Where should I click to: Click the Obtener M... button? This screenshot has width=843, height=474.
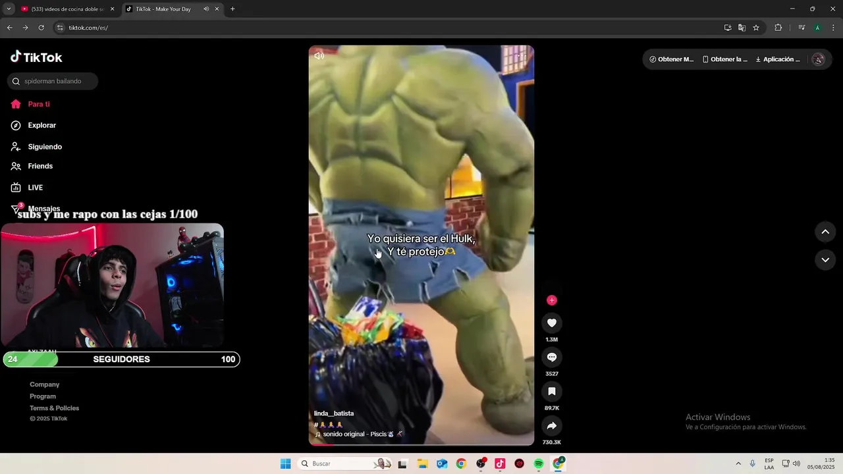coord(671,59)
